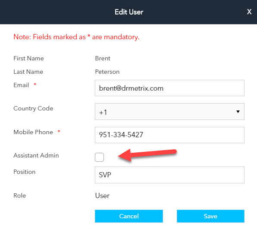
Task: Click the Edit User title bar
Action: pyautogui.click(x=128, y=12)
